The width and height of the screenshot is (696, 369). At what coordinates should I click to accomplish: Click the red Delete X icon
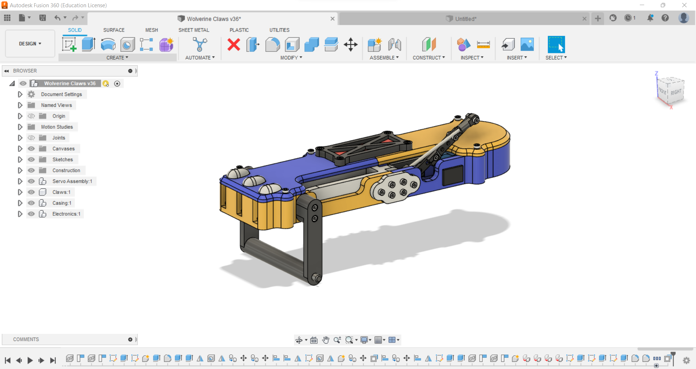click(234, 45)
